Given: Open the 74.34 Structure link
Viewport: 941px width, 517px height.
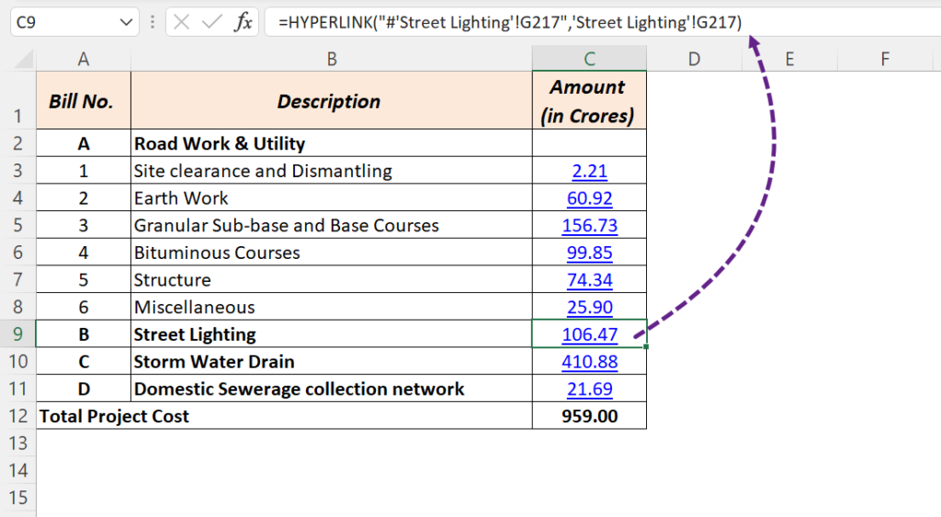Looking at the screenshot, I should pos(589,280).
